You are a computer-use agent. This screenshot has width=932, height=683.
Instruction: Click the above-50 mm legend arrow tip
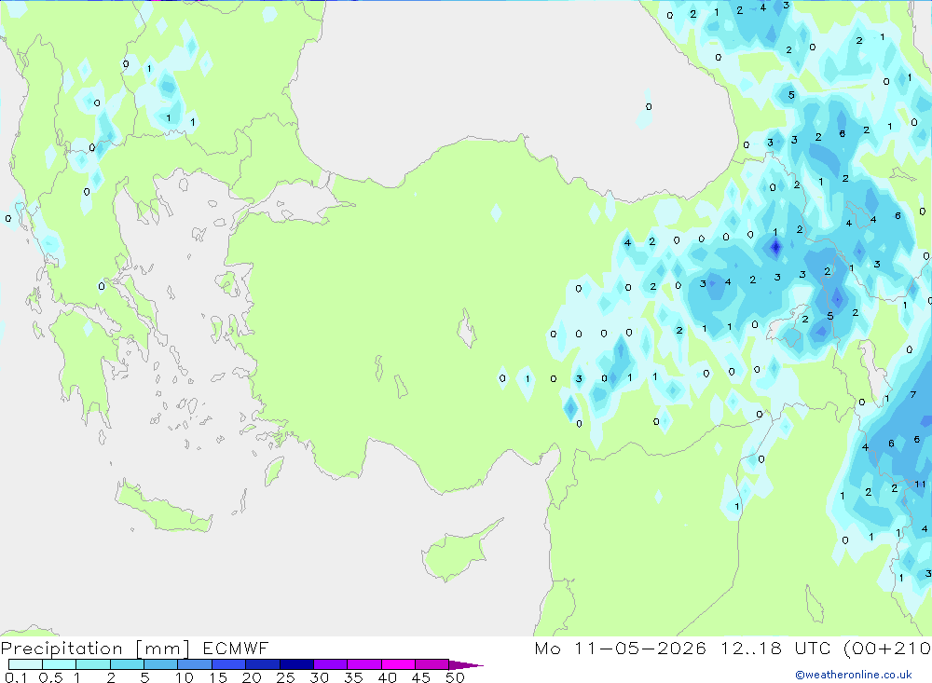466,665
